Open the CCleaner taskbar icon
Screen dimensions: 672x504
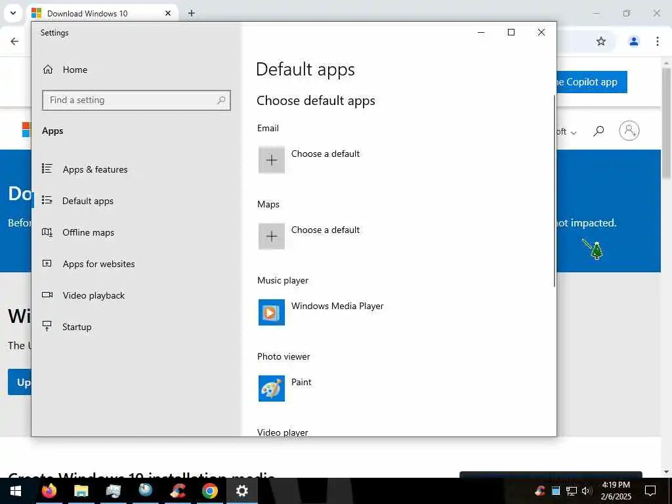pos(178,491)
